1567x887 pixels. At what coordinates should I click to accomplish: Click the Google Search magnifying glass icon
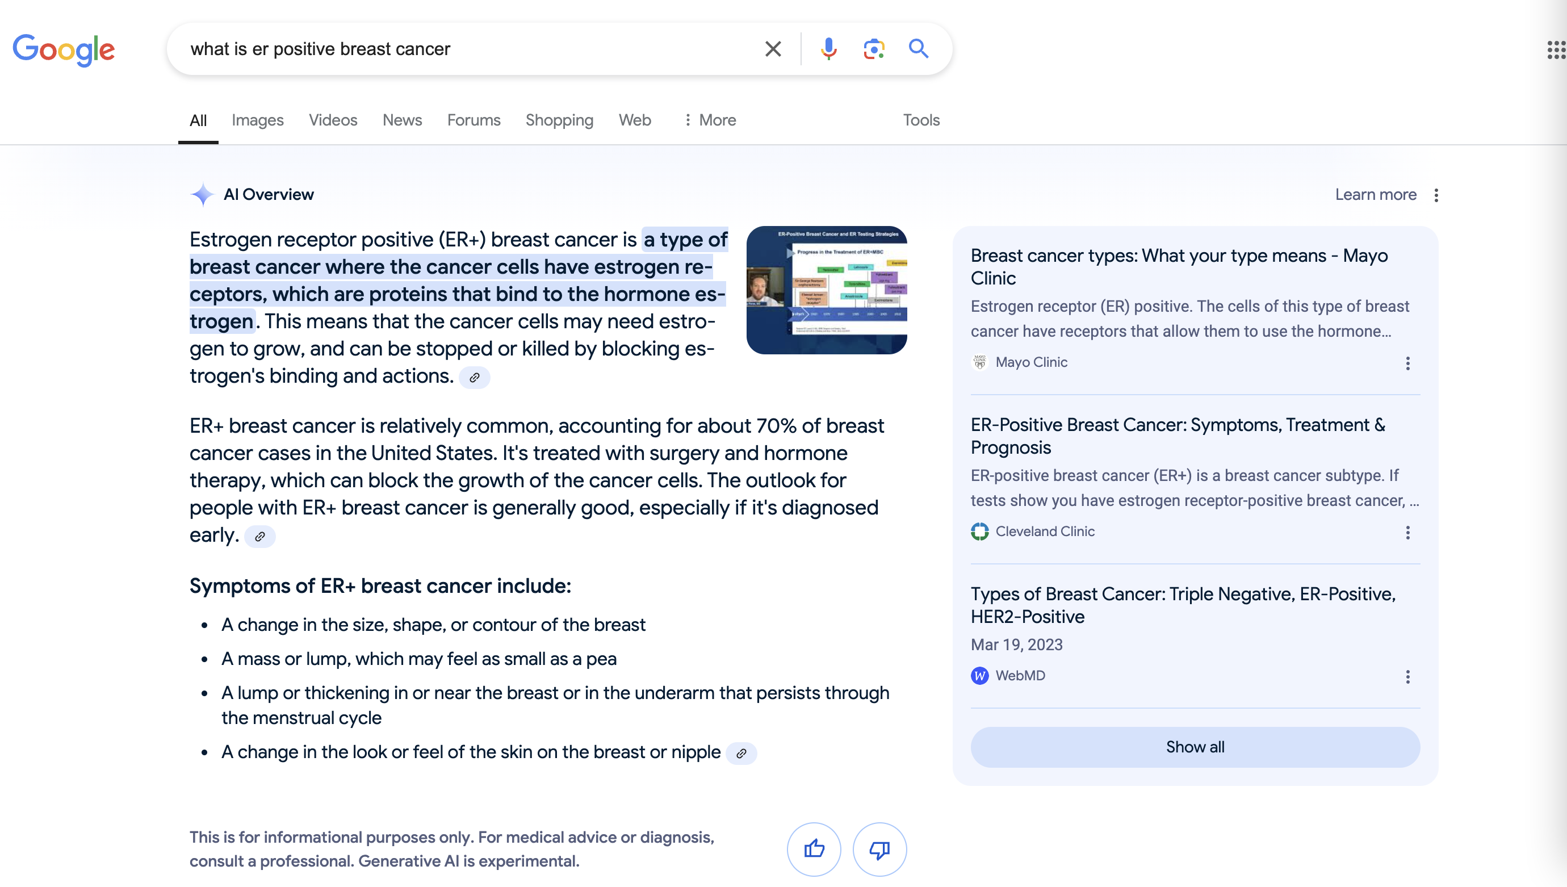[x=919, y=48]
